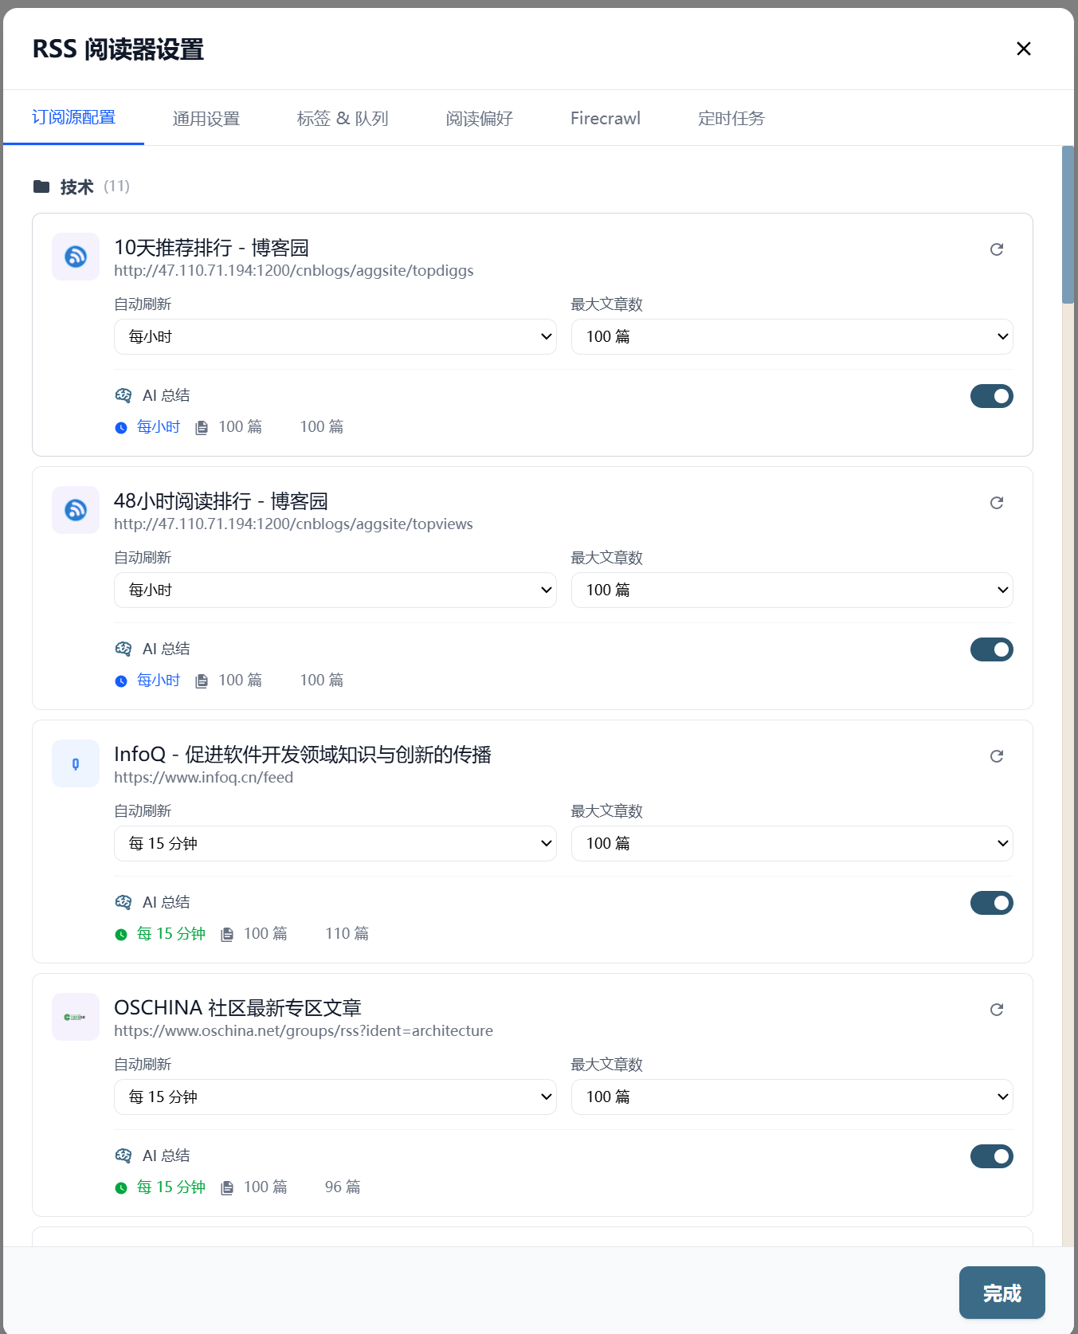Click the 技术 category heading text
This screenshot has width=1078, height=1334.
pyautogui.click(x=77, y=187)
